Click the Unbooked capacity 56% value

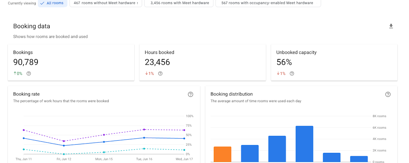coord(284,62)
